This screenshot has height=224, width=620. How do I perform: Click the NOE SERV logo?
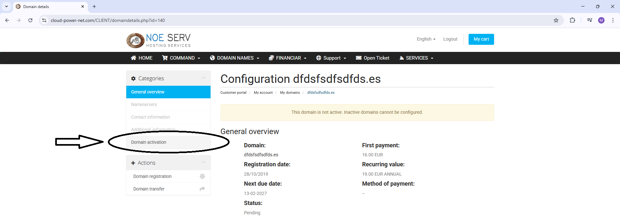[x=159, y=40]
